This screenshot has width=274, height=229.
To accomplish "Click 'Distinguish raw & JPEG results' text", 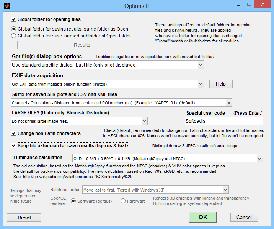I will point(195,146).
